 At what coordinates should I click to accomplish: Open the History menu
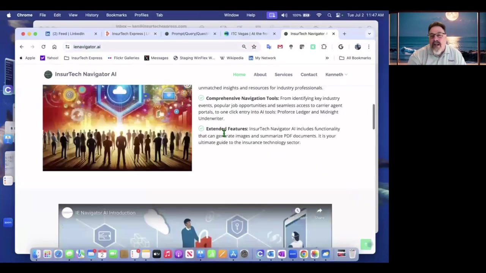(x=92, y=15)
